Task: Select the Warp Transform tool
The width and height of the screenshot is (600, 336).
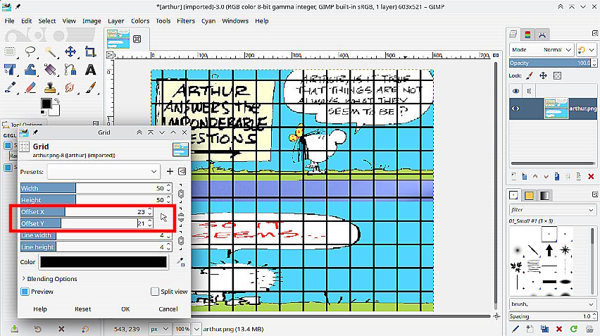Action: (x=30, y=70)
